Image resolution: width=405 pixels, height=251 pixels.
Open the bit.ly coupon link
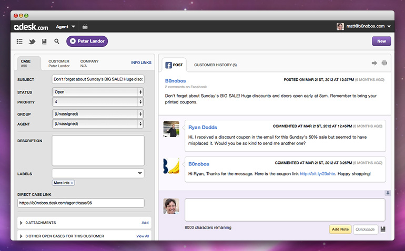(317, 174)
